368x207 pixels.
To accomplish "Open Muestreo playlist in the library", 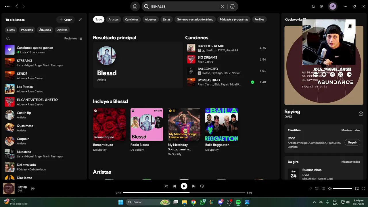I will [x=44, y=154].
